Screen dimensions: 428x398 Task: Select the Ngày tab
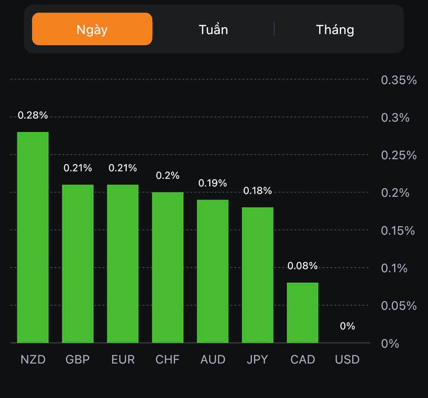92,29
